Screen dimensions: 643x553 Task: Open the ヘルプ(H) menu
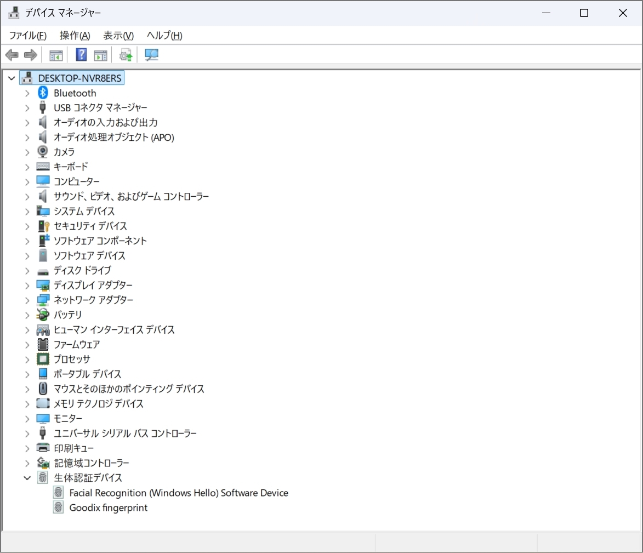point(164,36)
